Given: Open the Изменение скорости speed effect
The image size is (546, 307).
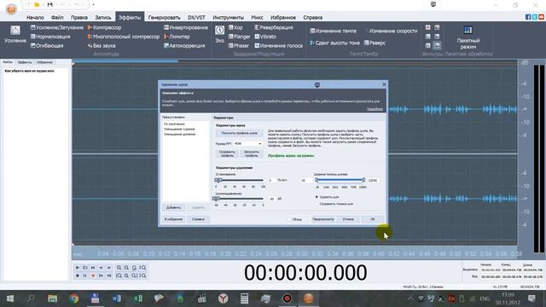Looking at the screenshot, I should [391, 31].
